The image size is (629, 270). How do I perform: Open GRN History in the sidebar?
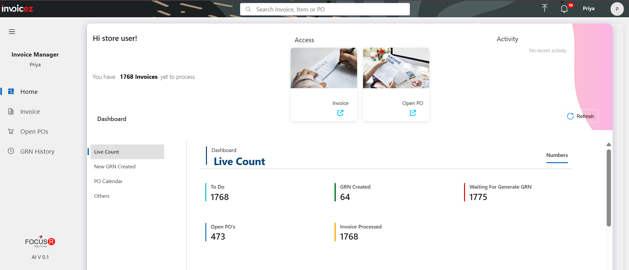click(37, 152)
